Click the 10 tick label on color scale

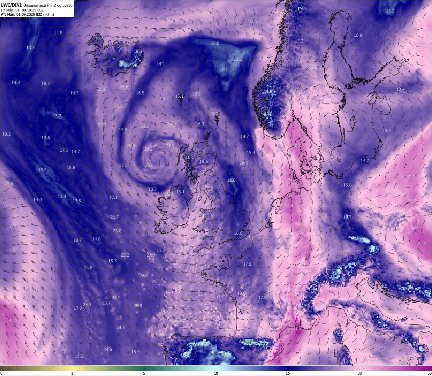tap(216, 373)
